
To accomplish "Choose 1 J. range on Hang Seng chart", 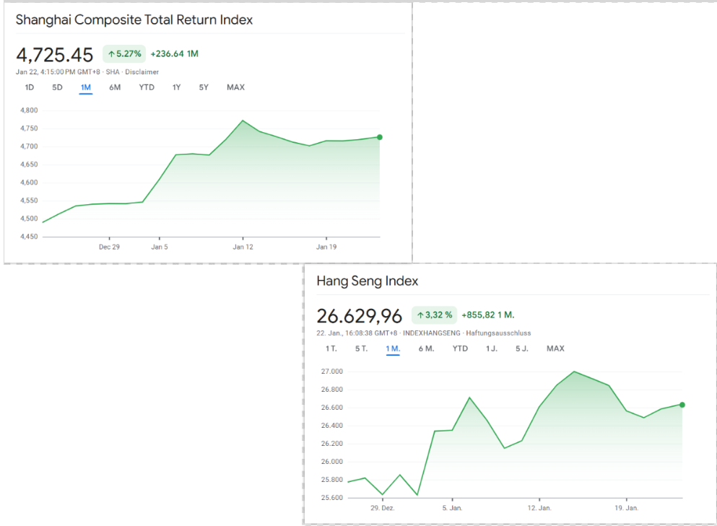I will pyautogui.click(x=492, y=349).
